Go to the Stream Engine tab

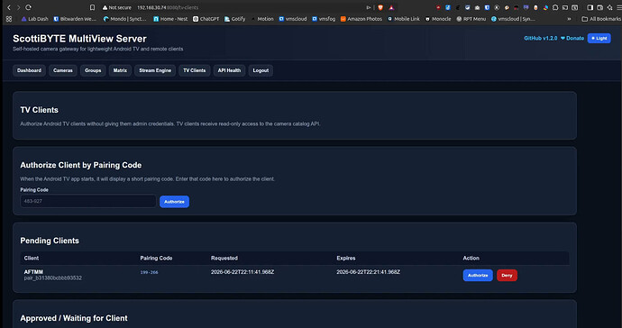155,70
